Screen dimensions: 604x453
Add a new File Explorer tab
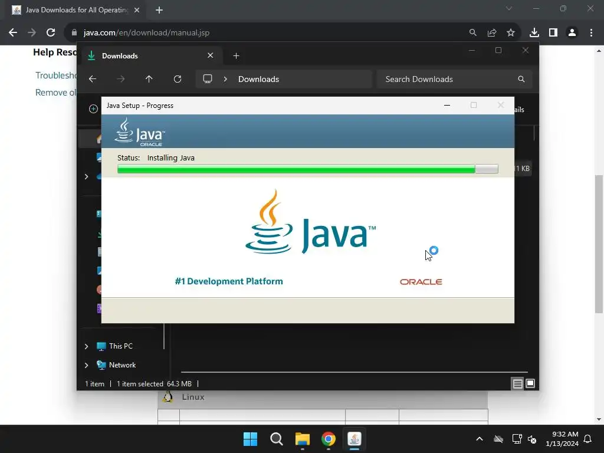(x=236, y=56)
